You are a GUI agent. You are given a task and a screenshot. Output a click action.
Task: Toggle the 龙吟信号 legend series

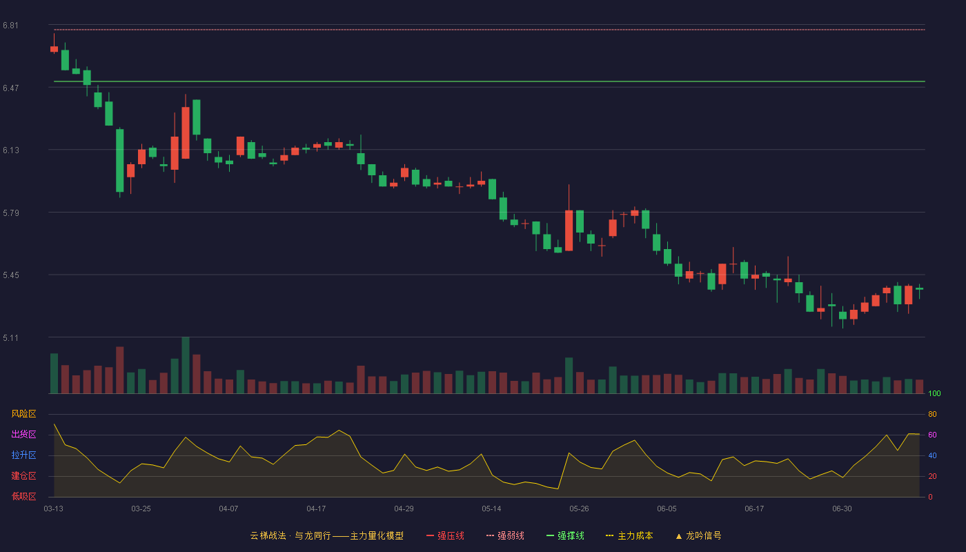[698, 535]
